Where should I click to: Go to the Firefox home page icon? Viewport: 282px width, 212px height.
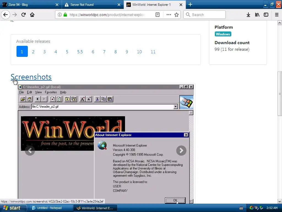[x=32, y=15]
